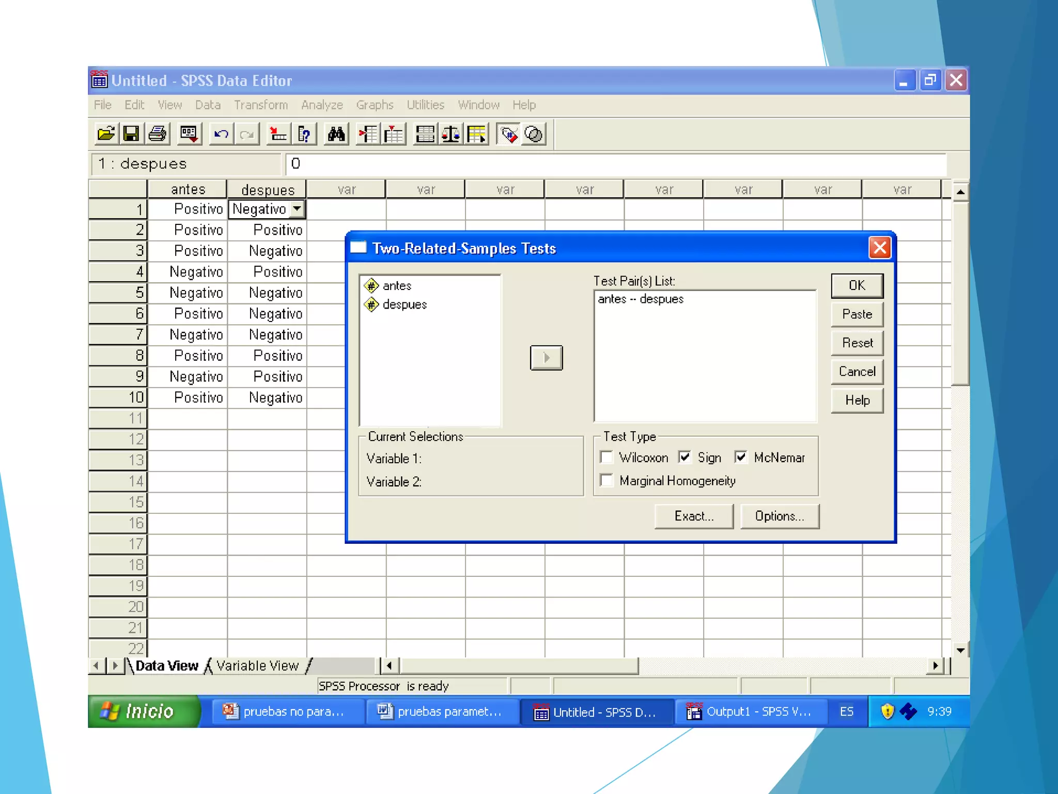
Task: Open the Analyze menu
Action: pos(322,105)
